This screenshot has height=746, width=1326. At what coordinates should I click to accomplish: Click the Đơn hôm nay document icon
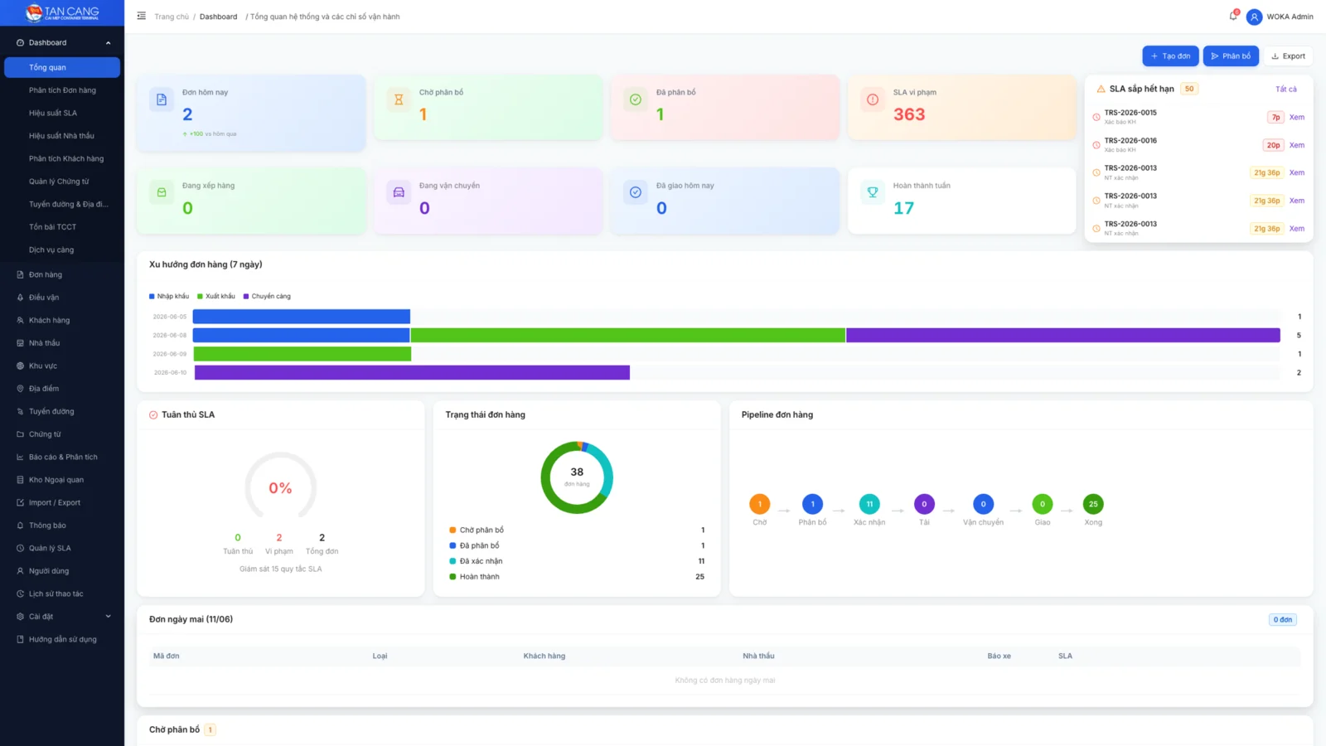coord(162,99)
